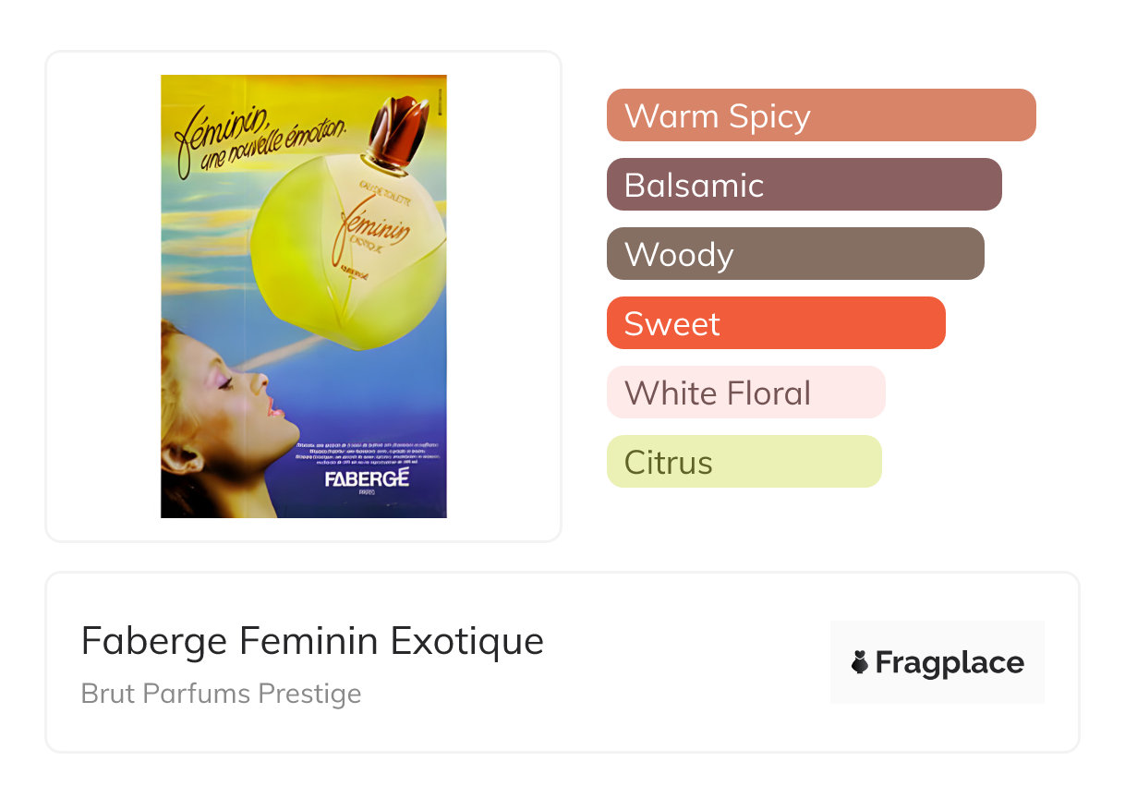Screen dimensions: 1125x798
Task: Click the white FABERGÉ logo on poster
Action: point(367,479)
